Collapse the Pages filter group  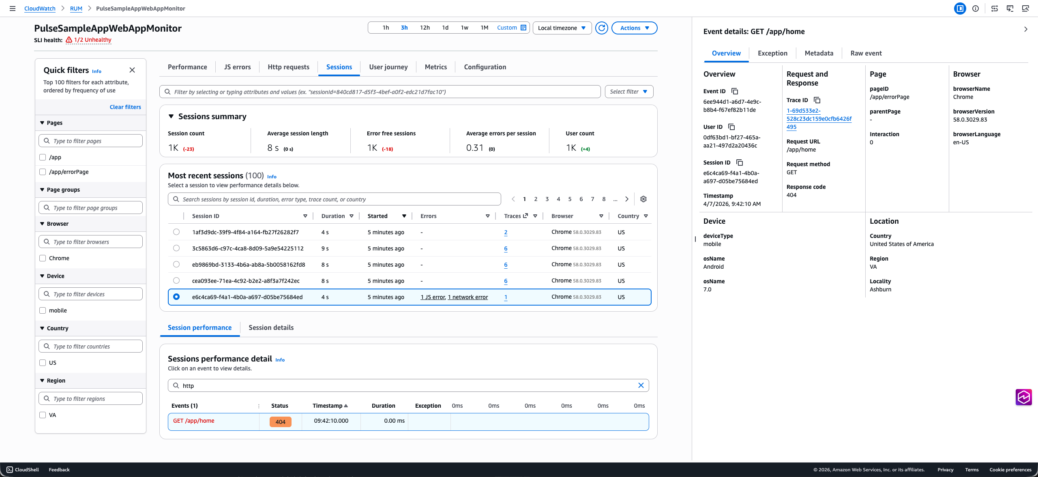coord(42,123)
